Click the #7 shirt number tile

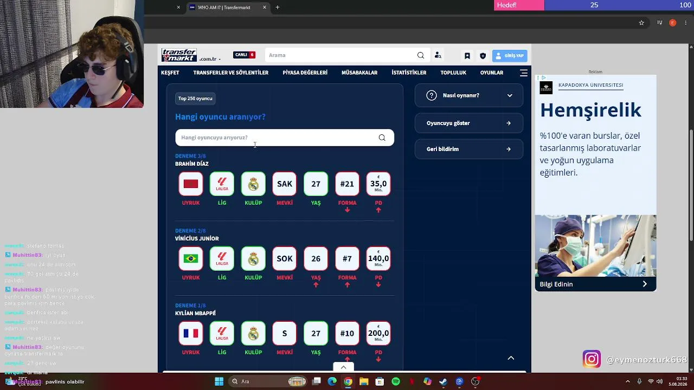tap(347, 258)
